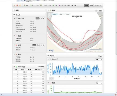Switch timing details to スピード speed

[x=42, y=18]
